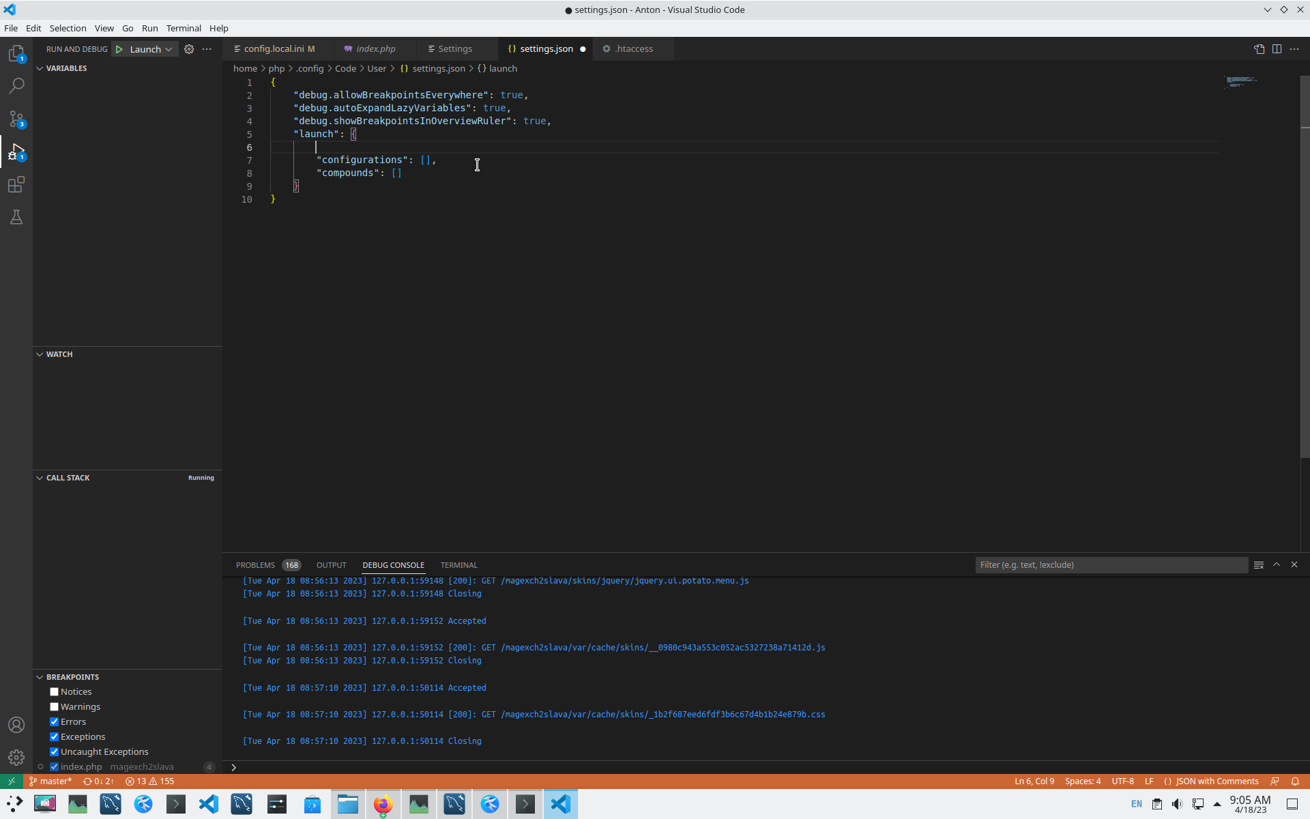
Task: Click the Start Debugging play button
Action: click(x=119, y=49)
